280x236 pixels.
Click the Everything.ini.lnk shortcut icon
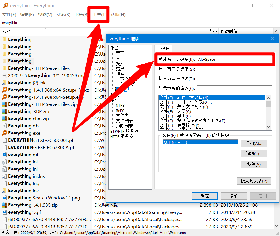coord(5,176)
